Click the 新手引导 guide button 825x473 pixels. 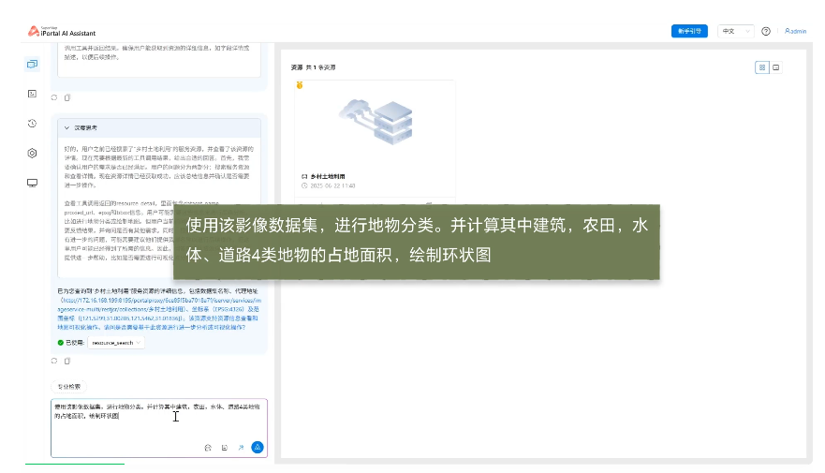point(690,31)
